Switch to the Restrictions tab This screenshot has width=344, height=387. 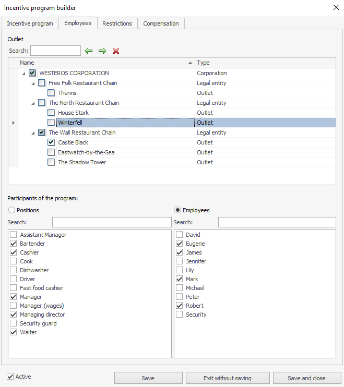click(117, 23)
